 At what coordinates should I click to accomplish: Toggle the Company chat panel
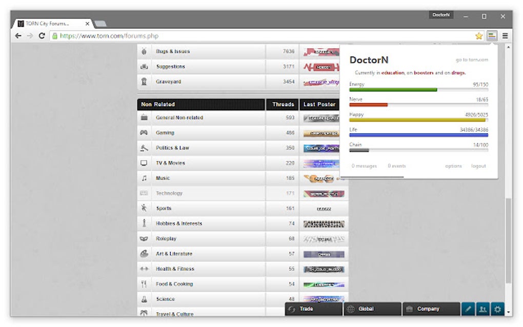[x=431, y=309]
